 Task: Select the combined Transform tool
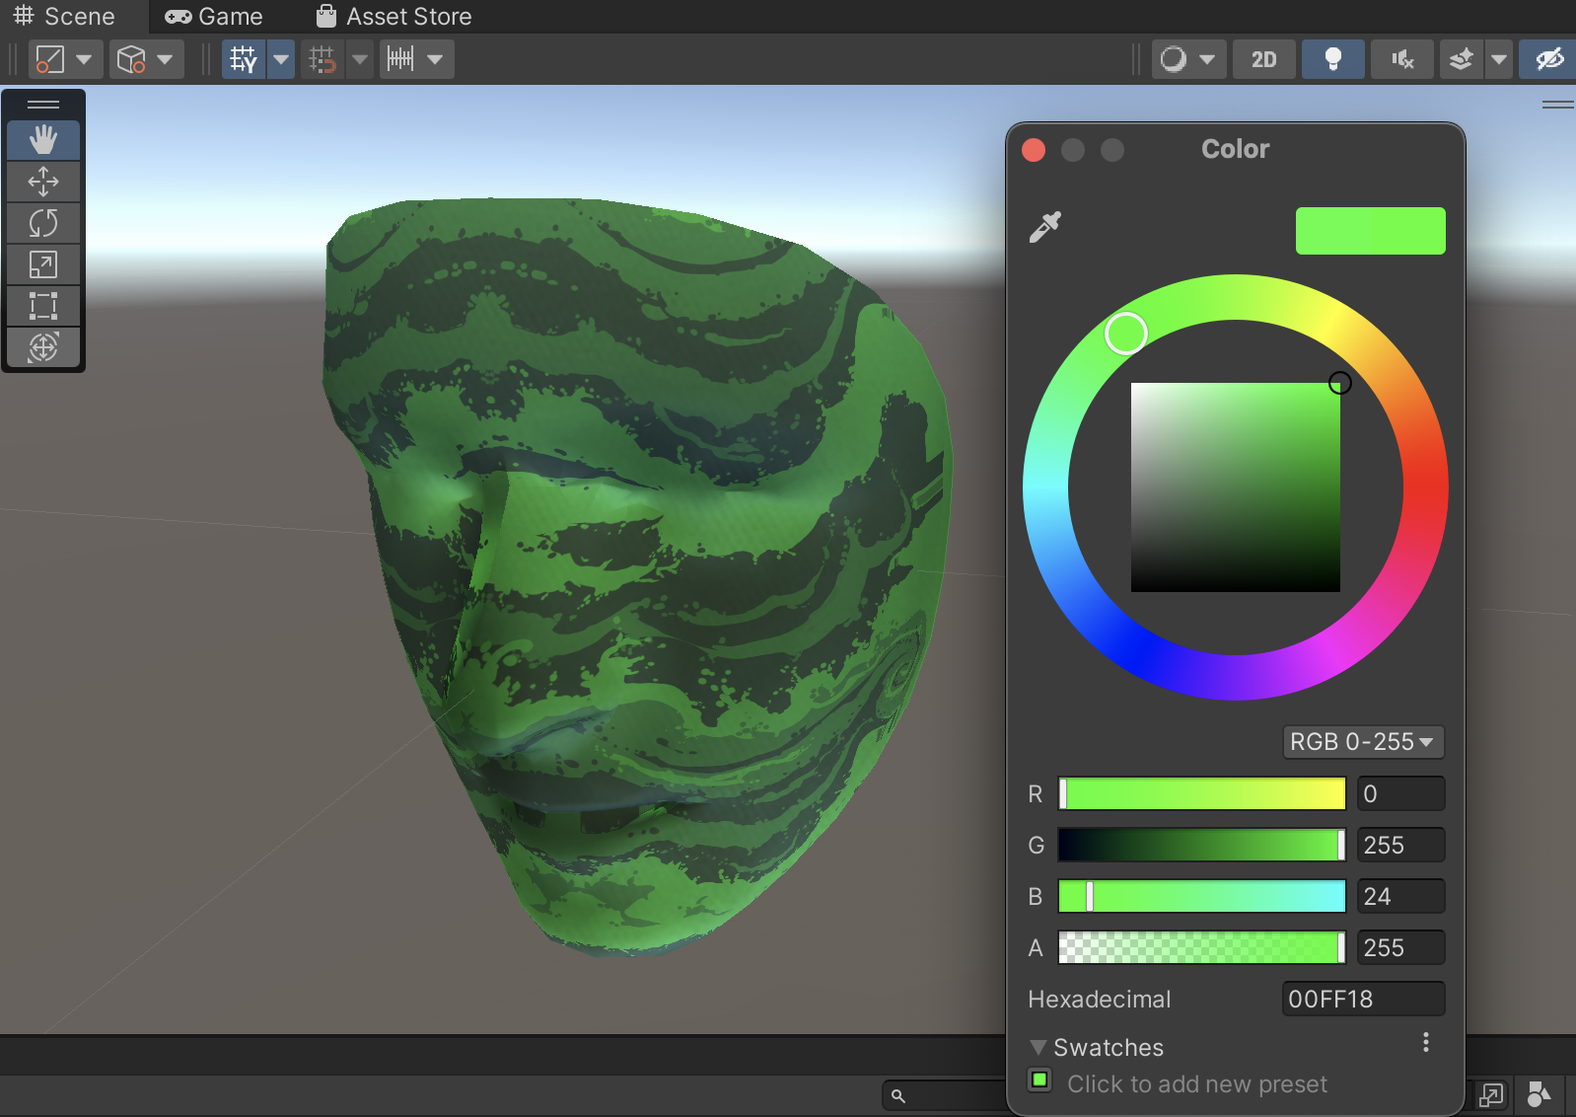coord(43,347)
